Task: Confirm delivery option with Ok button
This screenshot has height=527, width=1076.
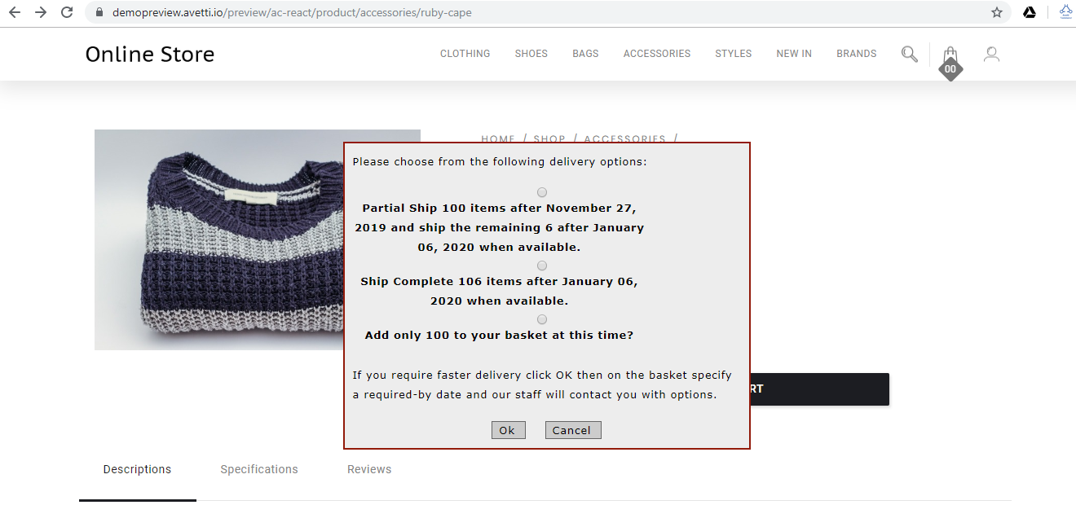Action: (x=508, y=430)
